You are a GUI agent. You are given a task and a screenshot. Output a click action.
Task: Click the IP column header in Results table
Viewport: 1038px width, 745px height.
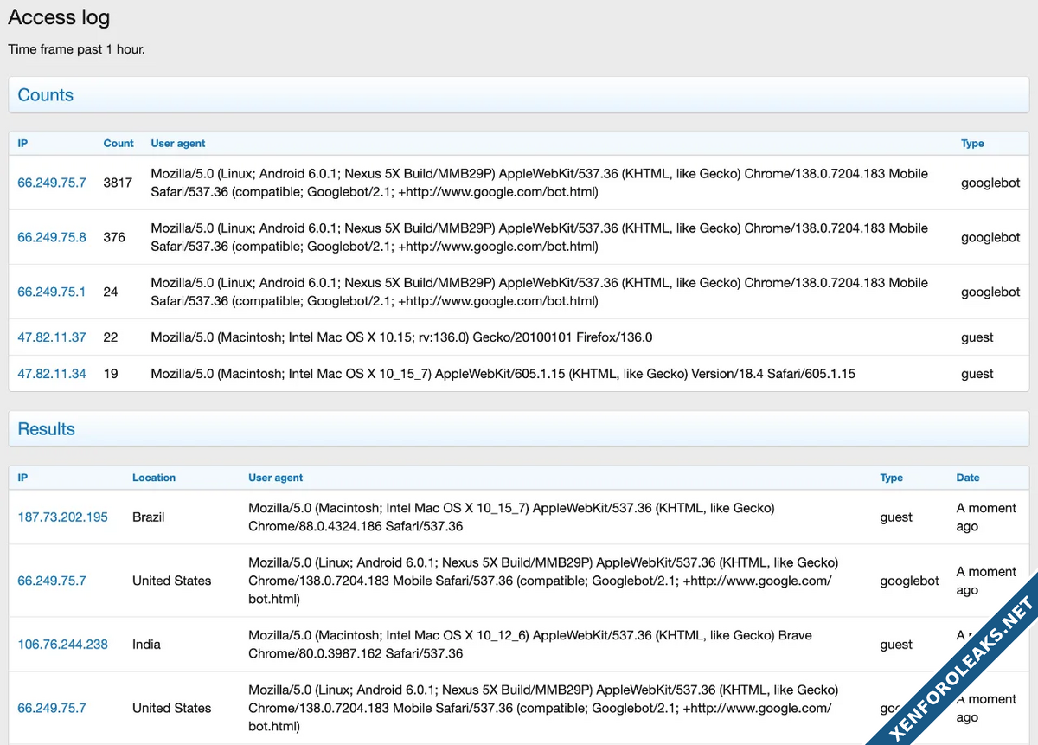point(22,478)
